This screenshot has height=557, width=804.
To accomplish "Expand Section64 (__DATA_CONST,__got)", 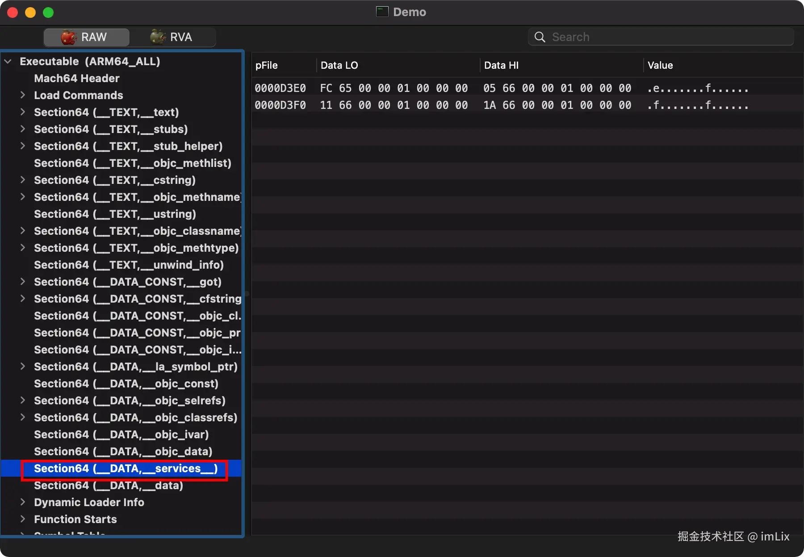I will click(22, 282).
